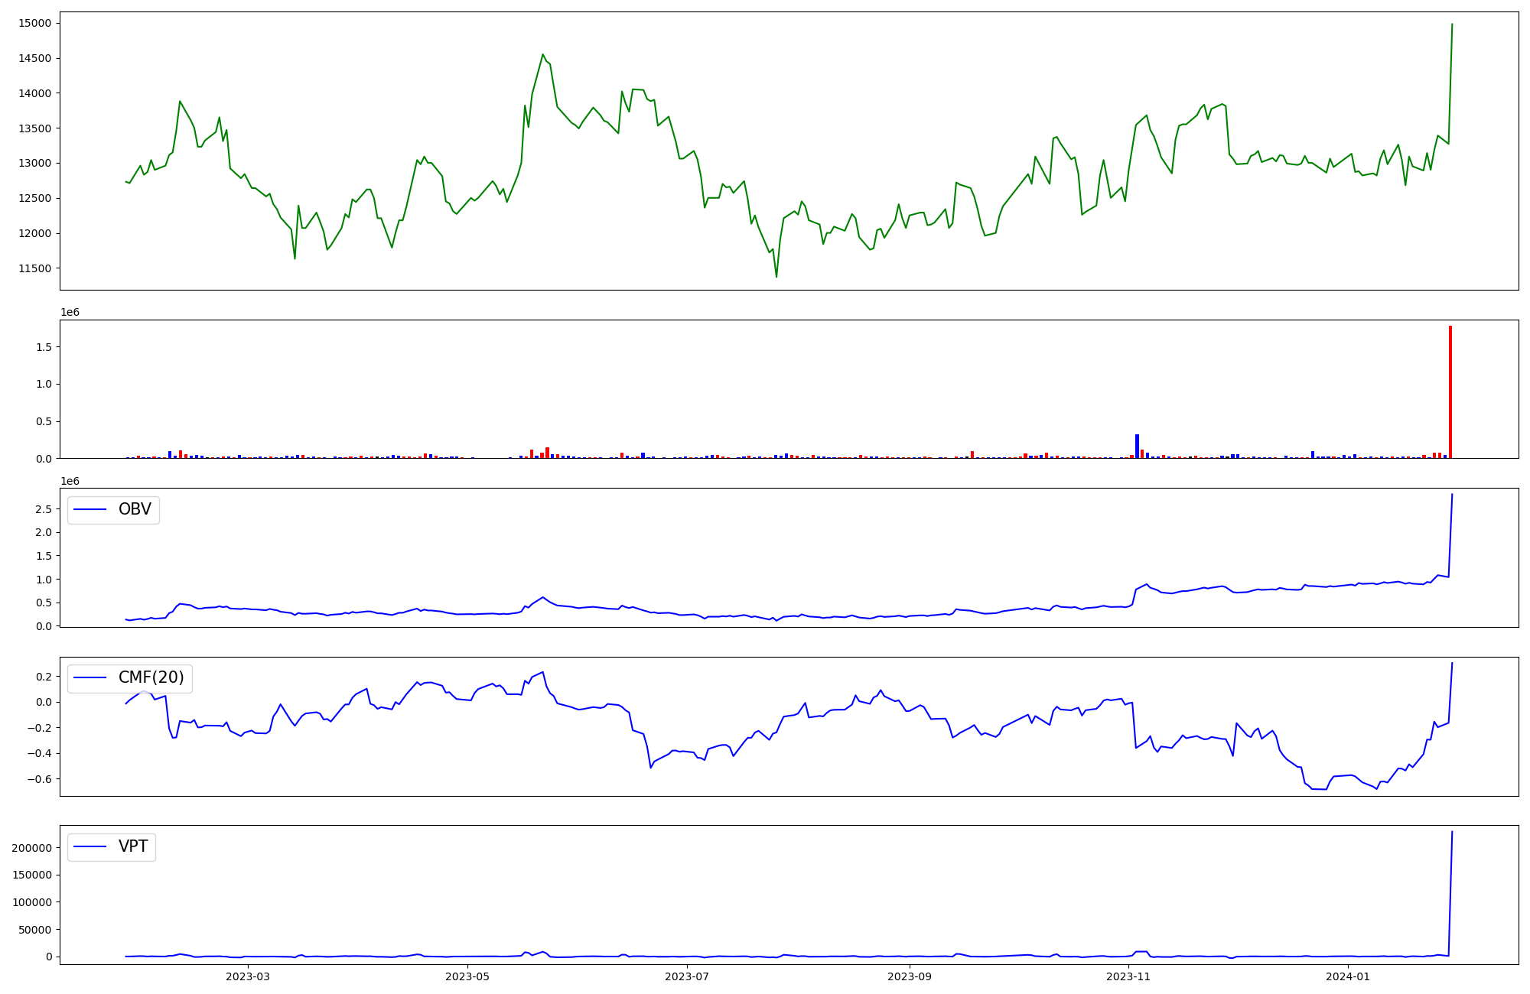Click the CMF(20) legend label
Viewport: 1530px width, 994px height.
pyautogui.click(x=151, y=677)
